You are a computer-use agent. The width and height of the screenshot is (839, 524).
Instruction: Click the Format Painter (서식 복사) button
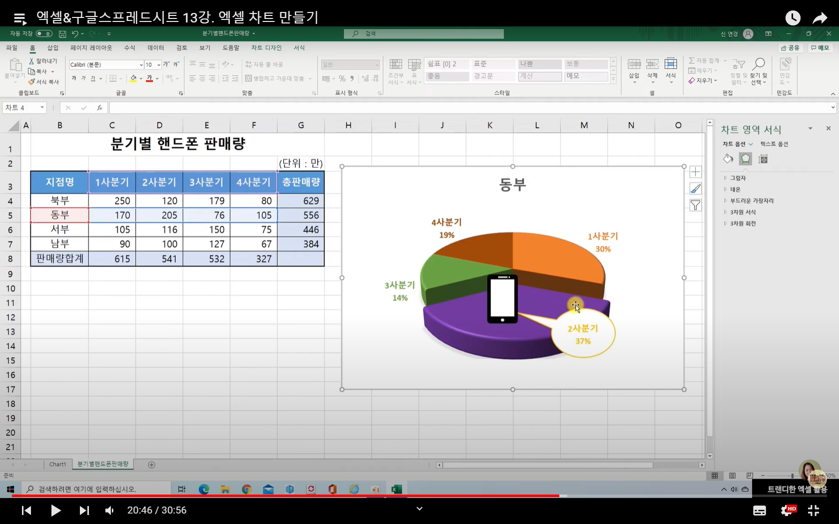(43, 82)
